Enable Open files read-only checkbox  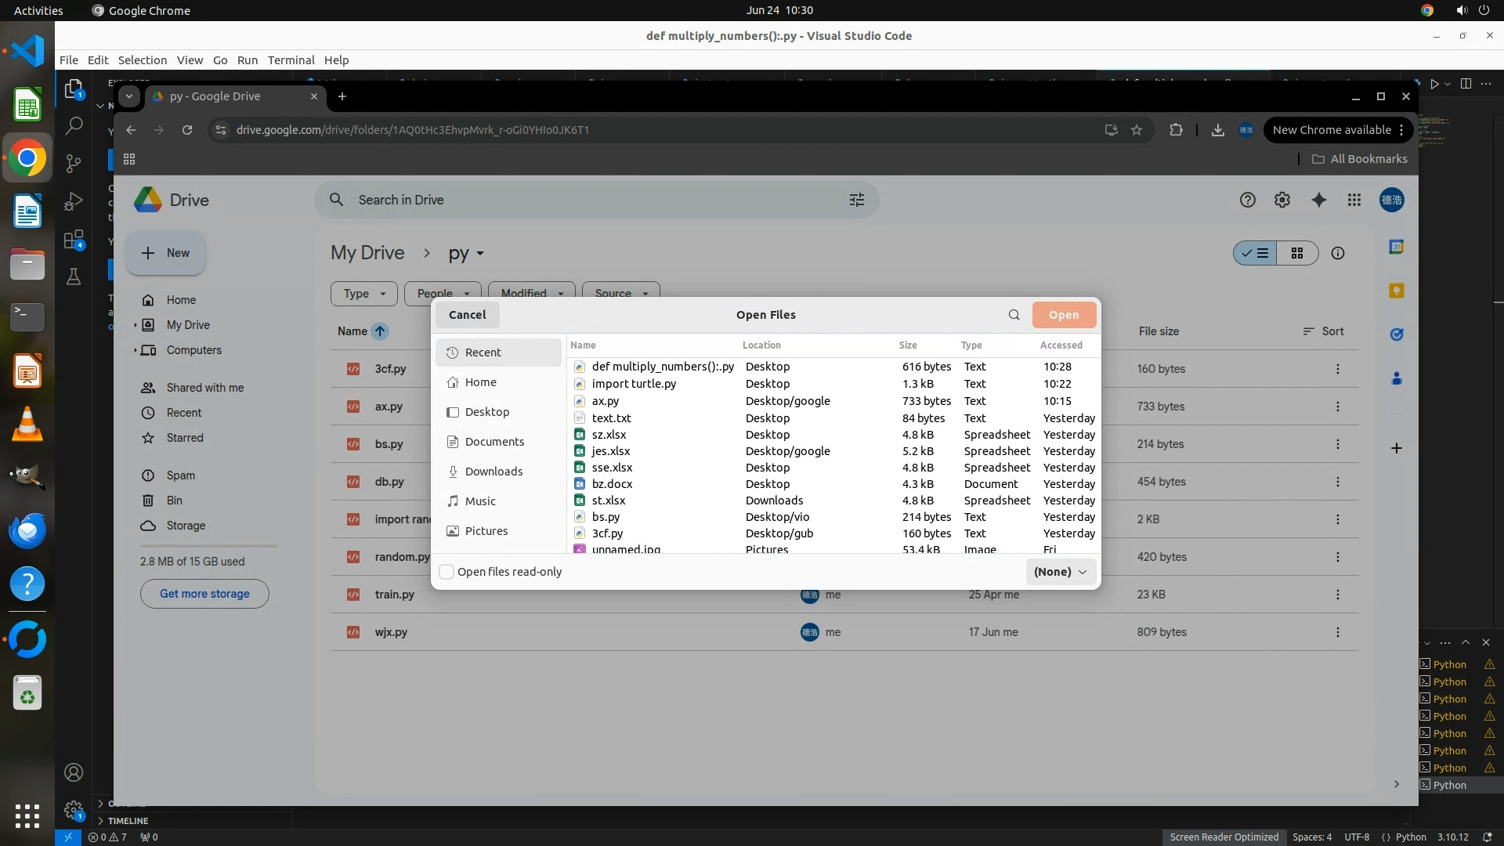446,572
